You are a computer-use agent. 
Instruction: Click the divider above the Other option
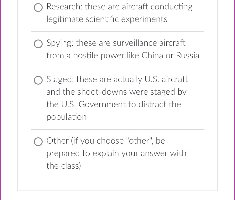(118, 129)
